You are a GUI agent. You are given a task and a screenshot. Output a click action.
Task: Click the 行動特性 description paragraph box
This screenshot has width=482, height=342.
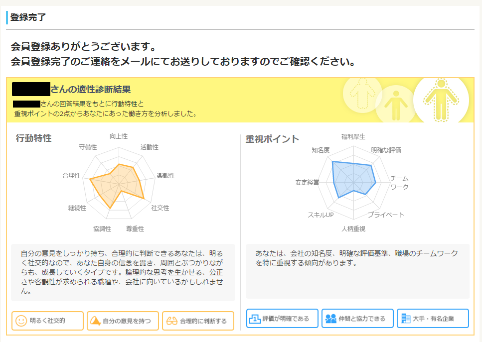pos(123,273)
